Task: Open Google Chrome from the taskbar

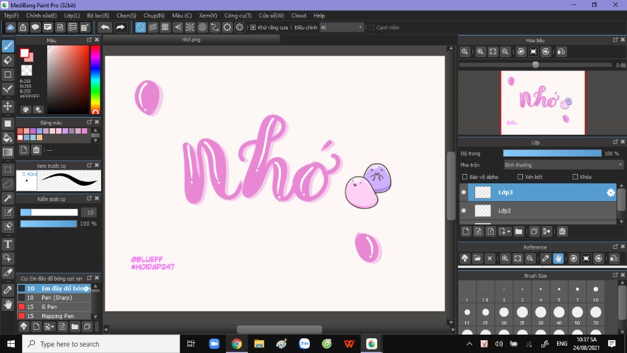Action: coord(237,344)
